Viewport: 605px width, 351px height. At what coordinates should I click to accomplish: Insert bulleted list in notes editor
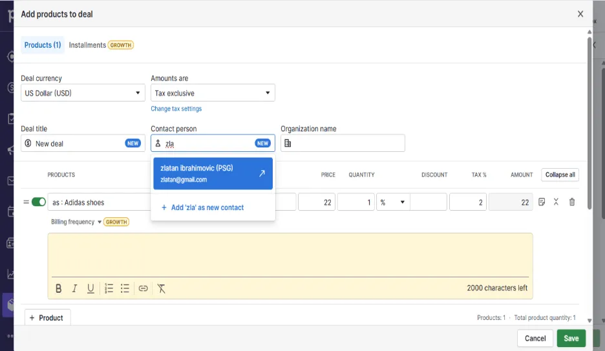tap(125, 288)
